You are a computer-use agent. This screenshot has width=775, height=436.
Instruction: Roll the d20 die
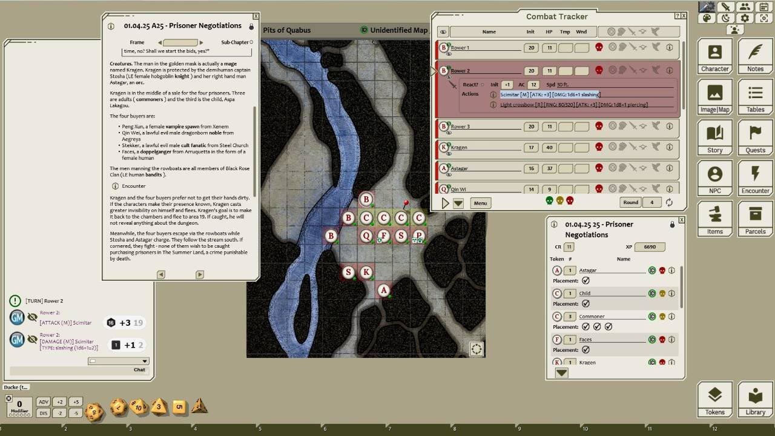(94, 412)
